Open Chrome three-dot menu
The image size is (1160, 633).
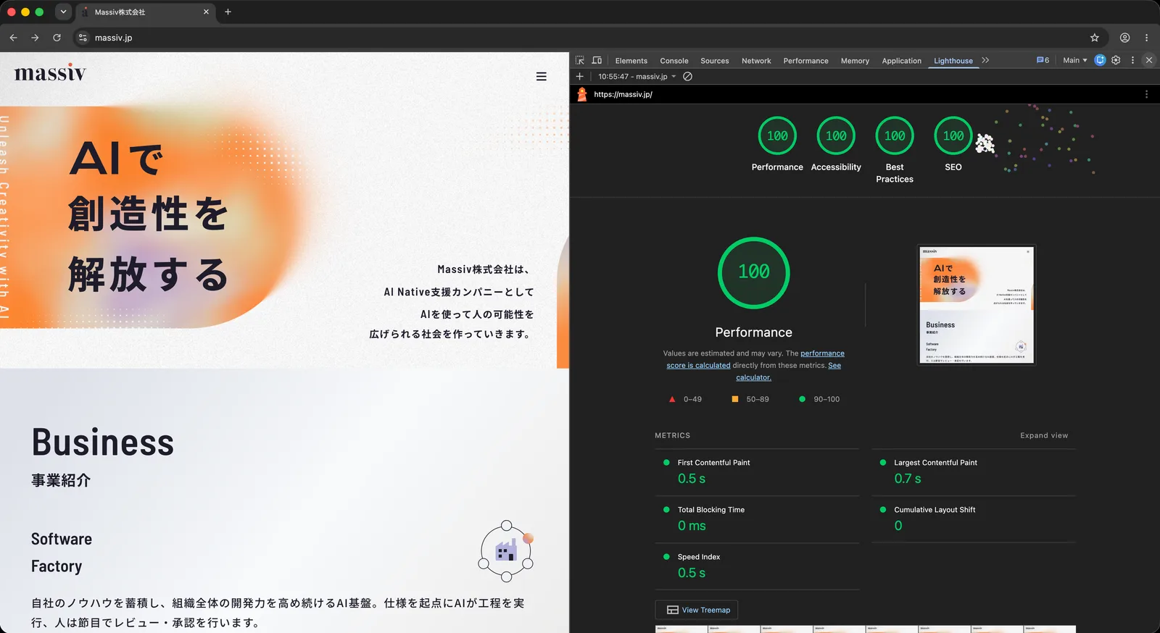pyautogui.click(x=1146, y=38)
